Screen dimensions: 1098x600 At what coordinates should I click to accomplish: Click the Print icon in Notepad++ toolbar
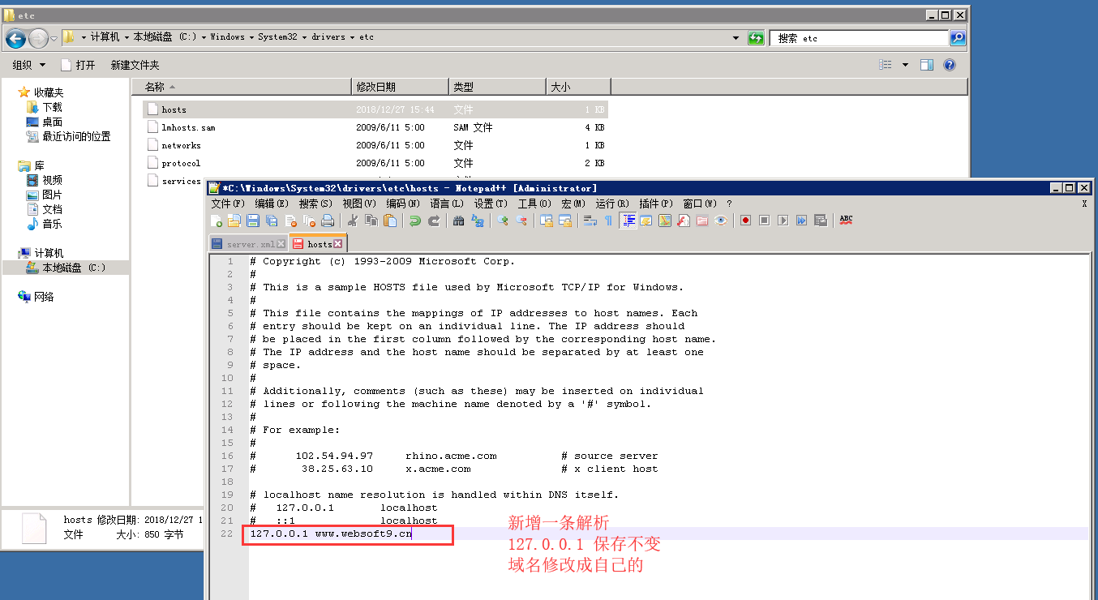tap(328, 221)
